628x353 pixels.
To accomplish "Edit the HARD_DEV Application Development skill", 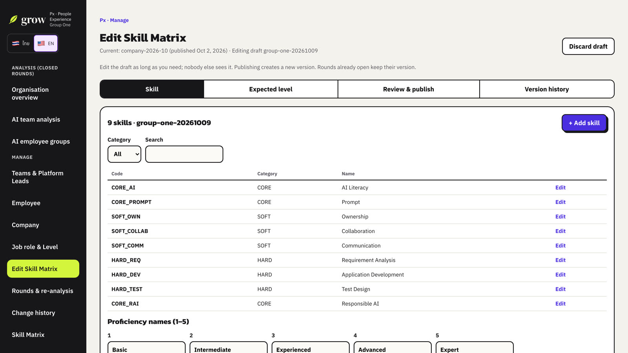I will tap(560, 275).
